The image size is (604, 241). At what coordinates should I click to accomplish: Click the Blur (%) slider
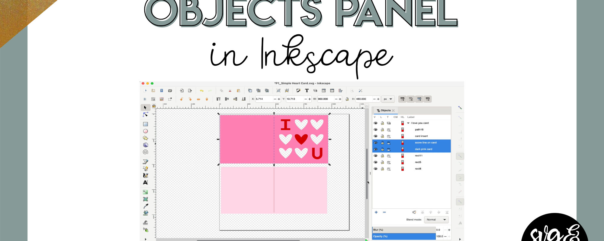[x=404, y=230]
